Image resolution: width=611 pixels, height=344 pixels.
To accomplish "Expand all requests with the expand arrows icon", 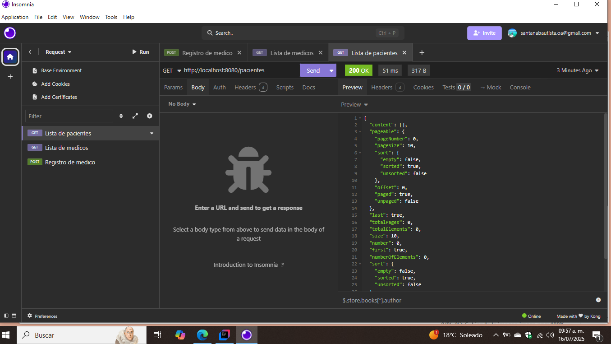I will (135, 116).
